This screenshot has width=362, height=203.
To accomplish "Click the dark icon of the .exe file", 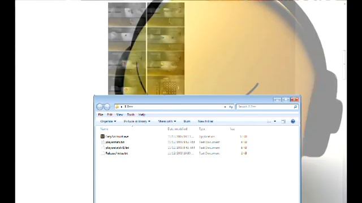I will point(103,136).
